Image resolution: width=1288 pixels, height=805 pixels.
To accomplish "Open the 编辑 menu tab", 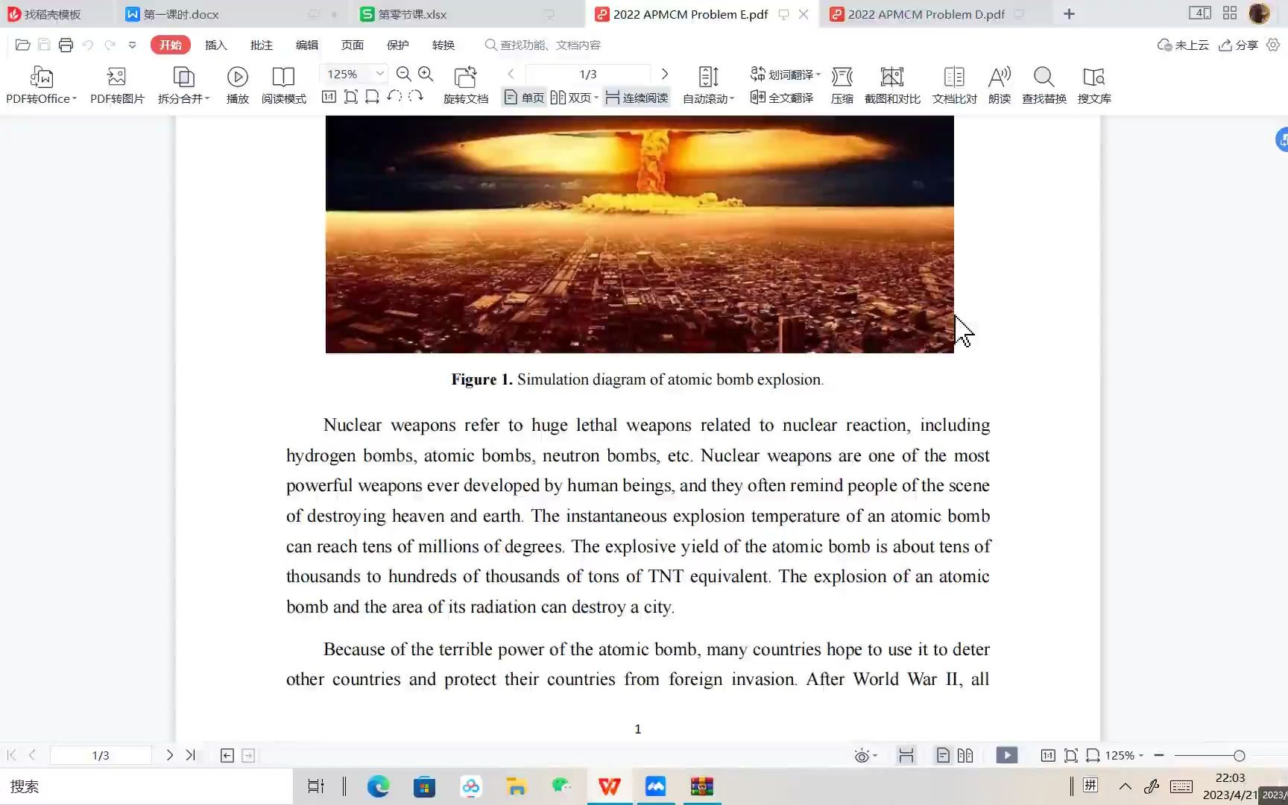I will [307, 45].
